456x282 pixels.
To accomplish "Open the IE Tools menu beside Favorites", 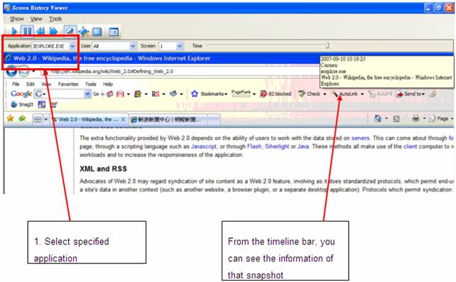I will (x=90, y=84).
